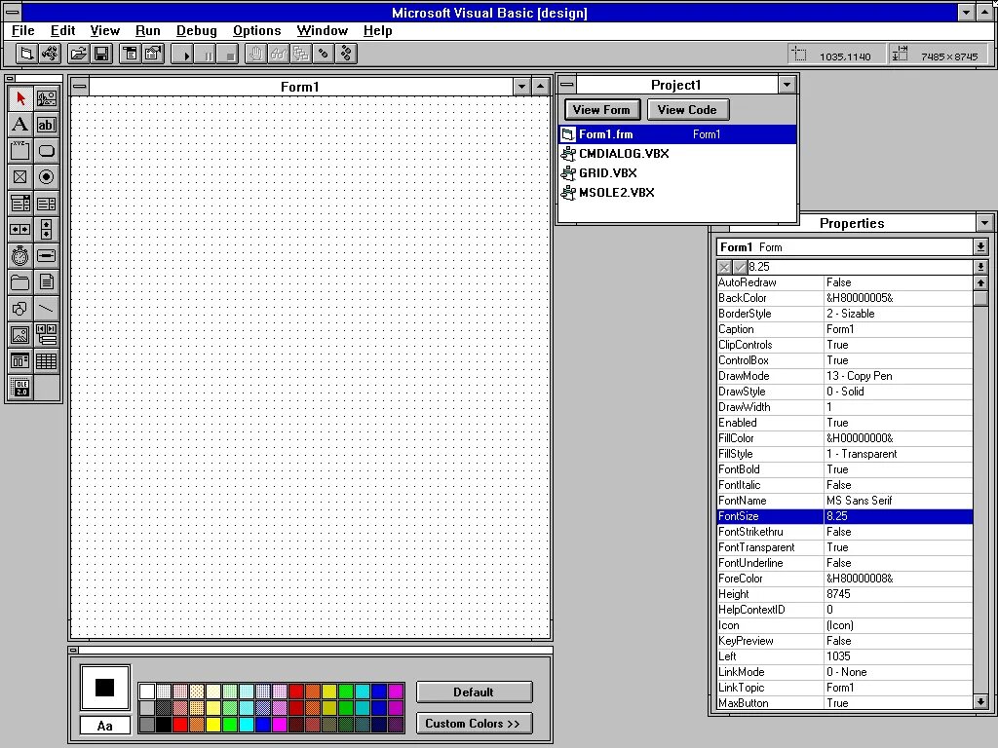
Task: Select the Timer stopwatch tool
Action: [x=20, y=256]
